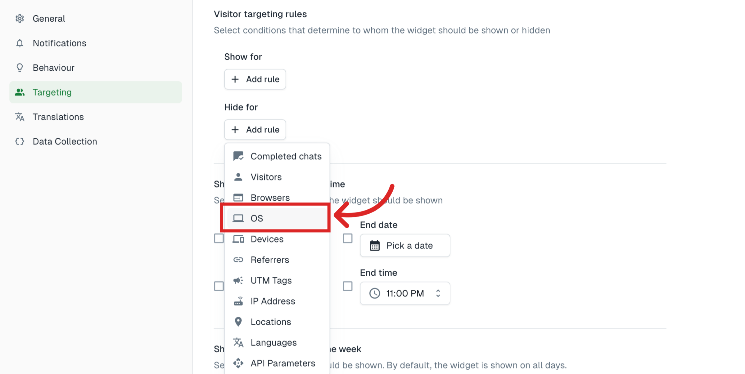Viewport: 745px width, 374px height.
Task: Click the Completed chats icon in the menu
Action: pyautogui.click(x=238, y=156)
